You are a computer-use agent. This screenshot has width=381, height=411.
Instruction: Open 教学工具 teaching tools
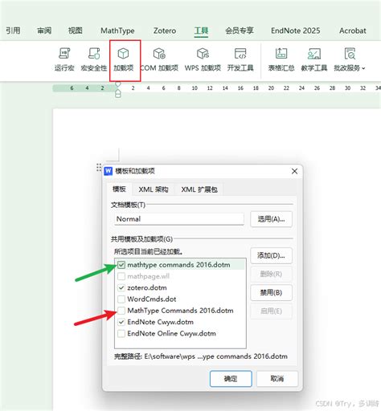coord(314,60)
